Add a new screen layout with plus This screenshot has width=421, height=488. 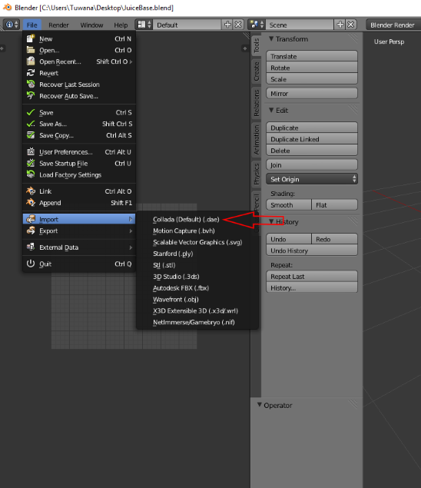coord(227,25)
